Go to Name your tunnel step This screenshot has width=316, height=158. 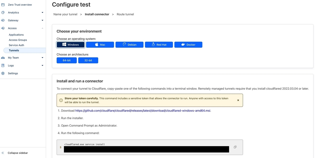coord(65,14)
